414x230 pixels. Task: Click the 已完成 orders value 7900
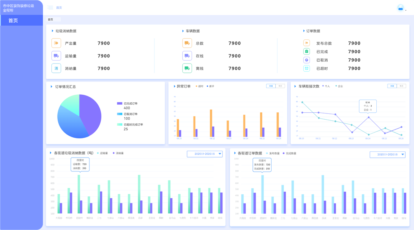click(x=354, y=52)
